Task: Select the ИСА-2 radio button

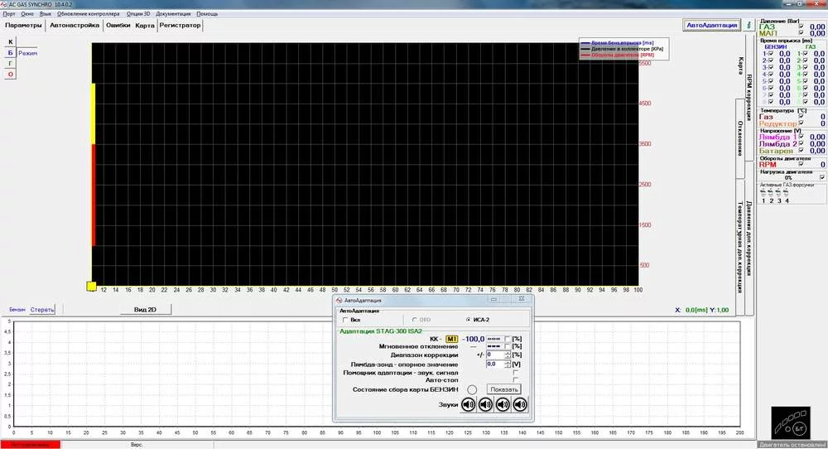Action: click(x=469, y=320)
